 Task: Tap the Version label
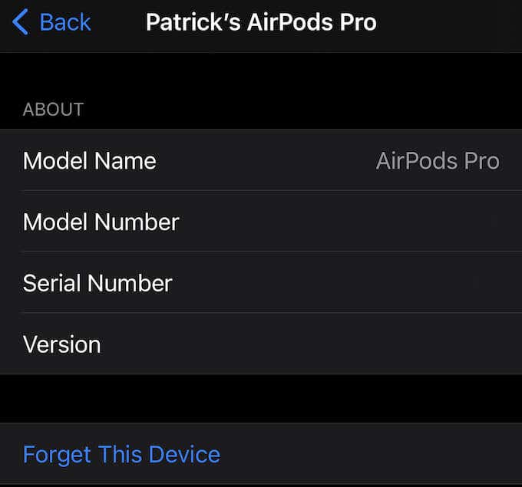pos(61,344)
